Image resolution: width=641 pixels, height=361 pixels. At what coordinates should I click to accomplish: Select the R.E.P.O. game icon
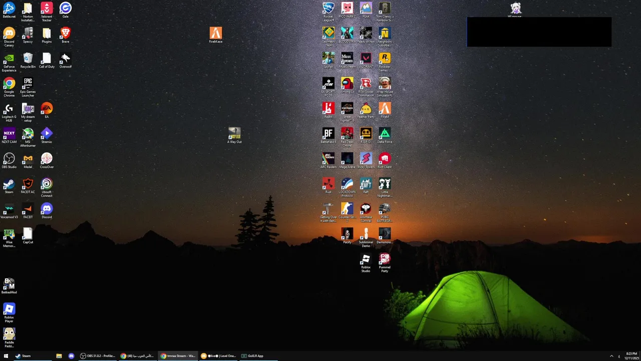pos(366,135)
